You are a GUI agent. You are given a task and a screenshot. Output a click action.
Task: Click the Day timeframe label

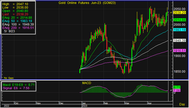pos(182,104)
